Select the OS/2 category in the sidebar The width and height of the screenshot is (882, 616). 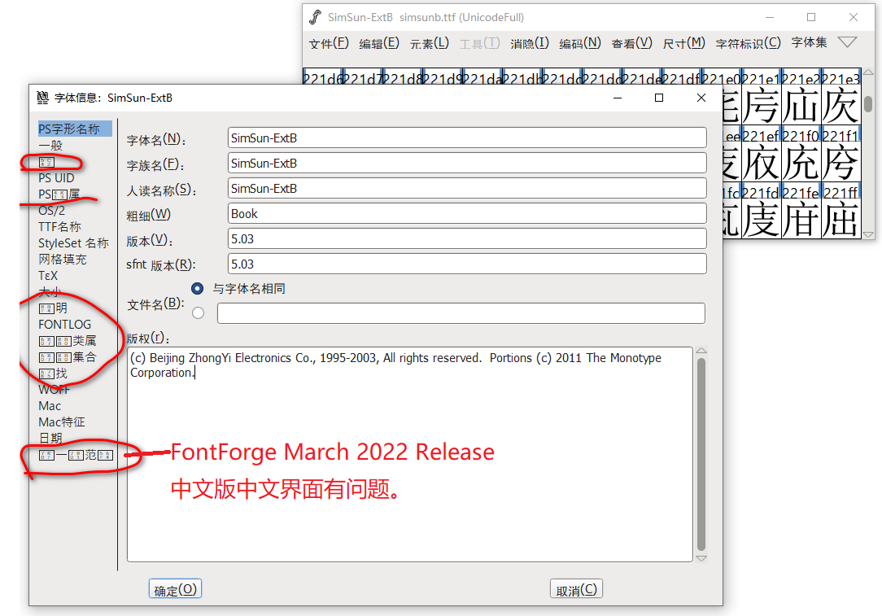pos(49,210)
